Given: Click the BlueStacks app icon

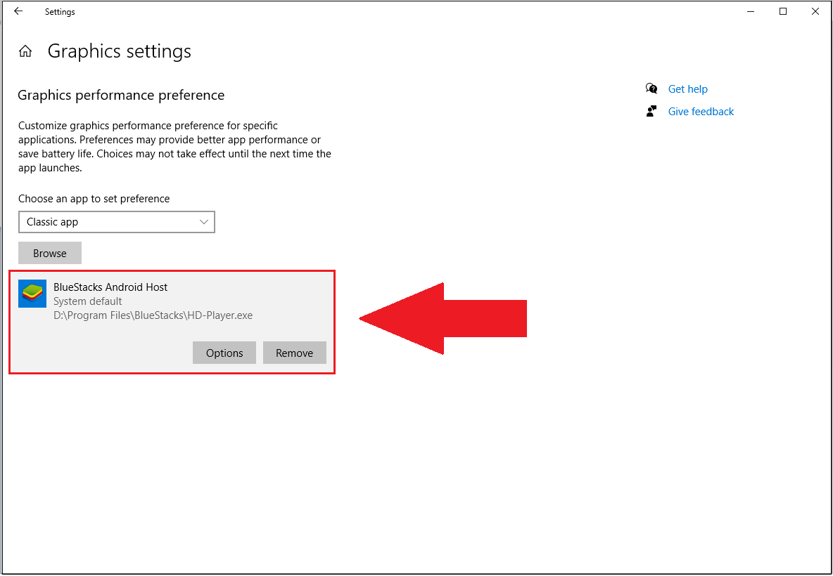Looking at the screenshot, I should click(x=32, y=294).
